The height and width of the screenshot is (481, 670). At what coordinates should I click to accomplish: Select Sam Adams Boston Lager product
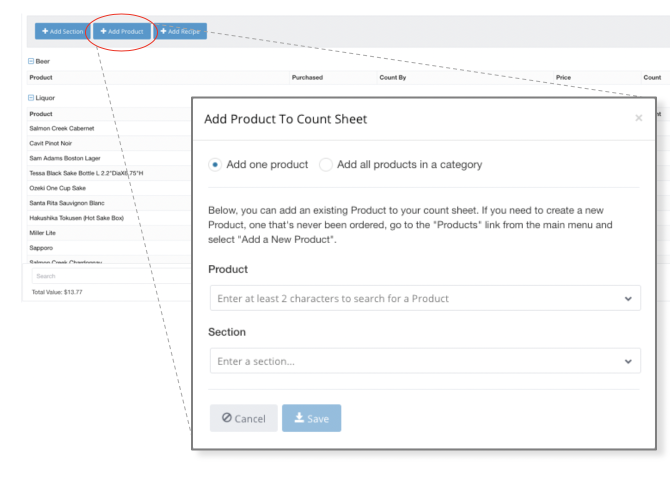coord(65,158)
